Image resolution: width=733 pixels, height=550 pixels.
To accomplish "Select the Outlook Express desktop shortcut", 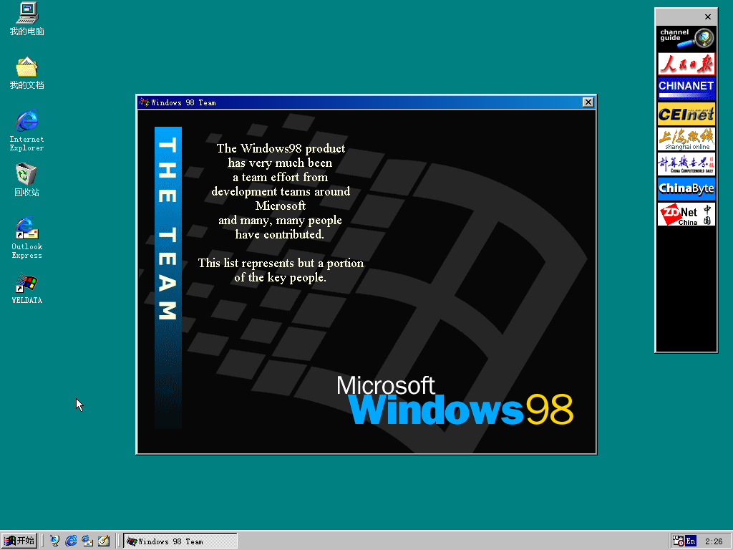I will click(x=26, y=228).
